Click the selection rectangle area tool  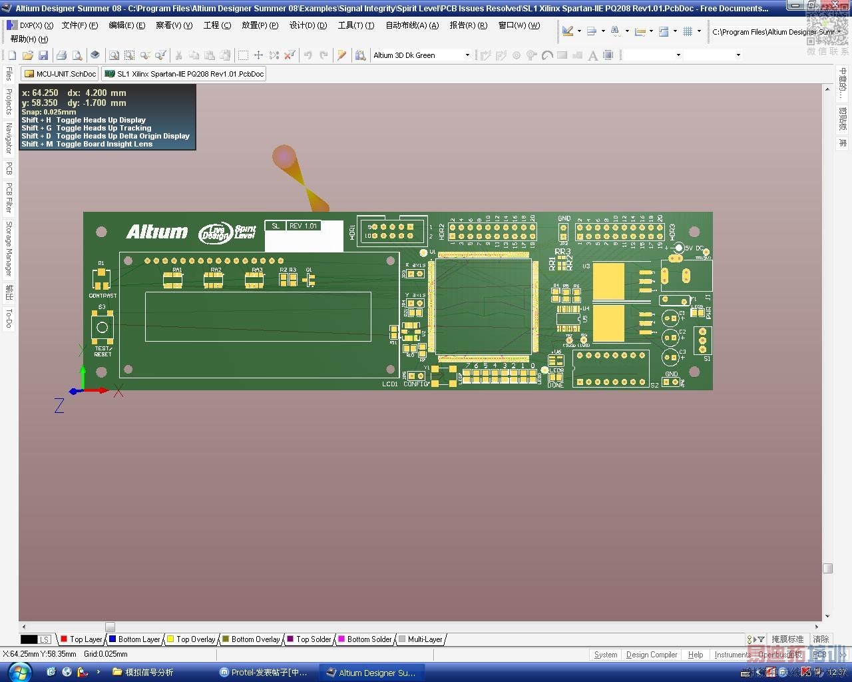[243, 55]
